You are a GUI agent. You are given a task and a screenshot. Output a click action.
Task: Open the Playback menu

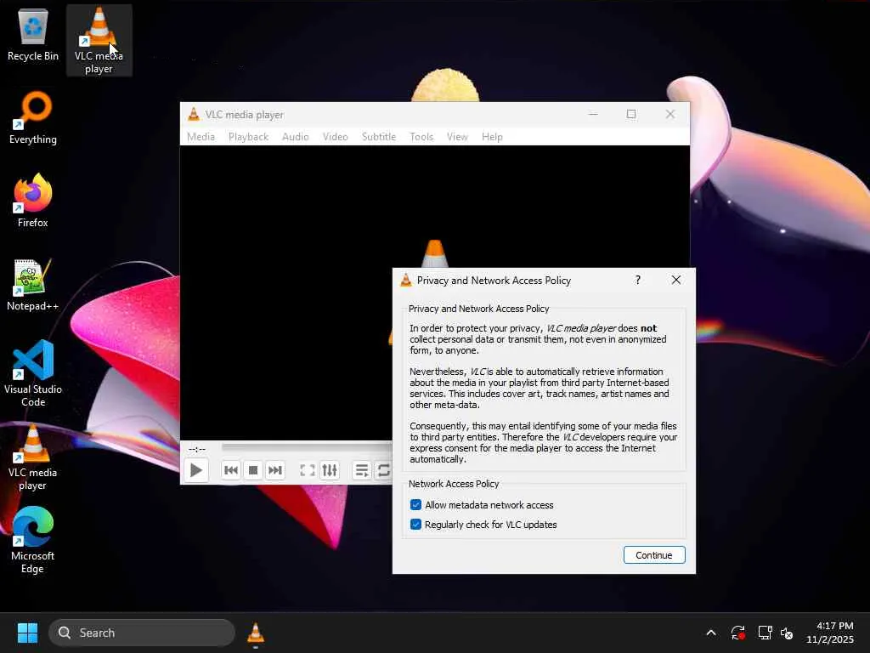point(249,137)
